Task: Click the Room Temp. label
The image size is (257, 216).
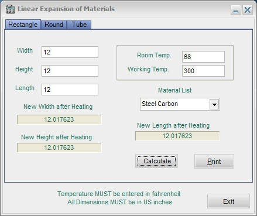Action: pos(154,55)
